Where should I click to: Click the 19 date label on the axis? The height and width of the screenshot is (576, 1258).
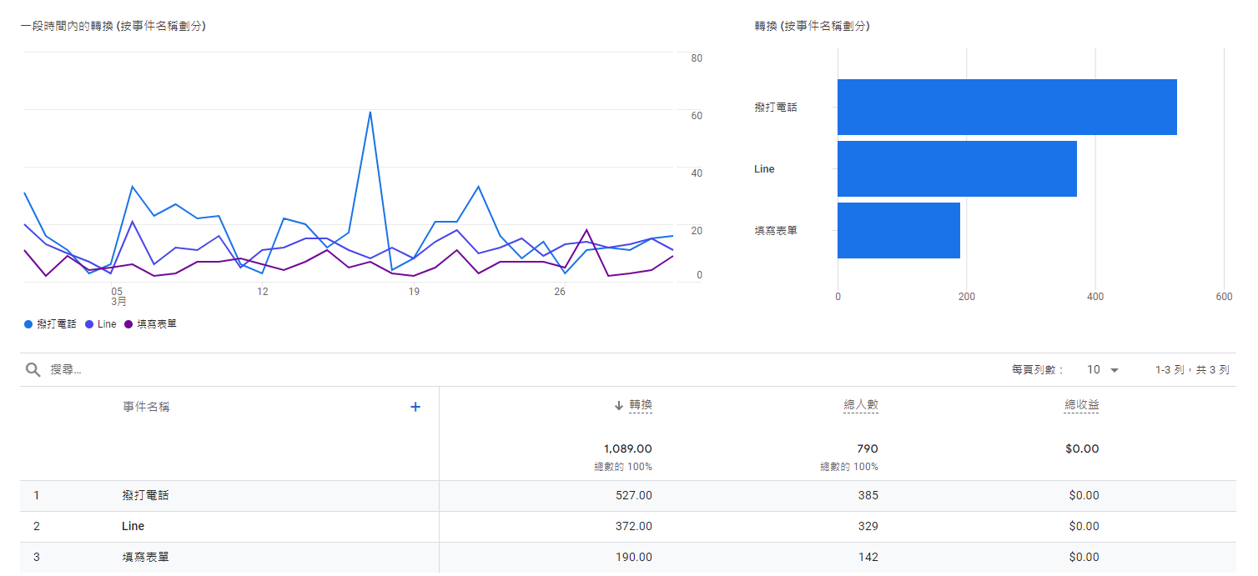pos(413,292)
